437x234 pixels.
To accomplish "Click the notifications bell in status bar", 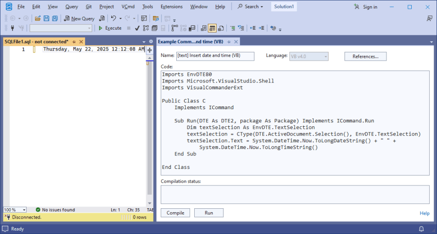I will tap(421, 229).
